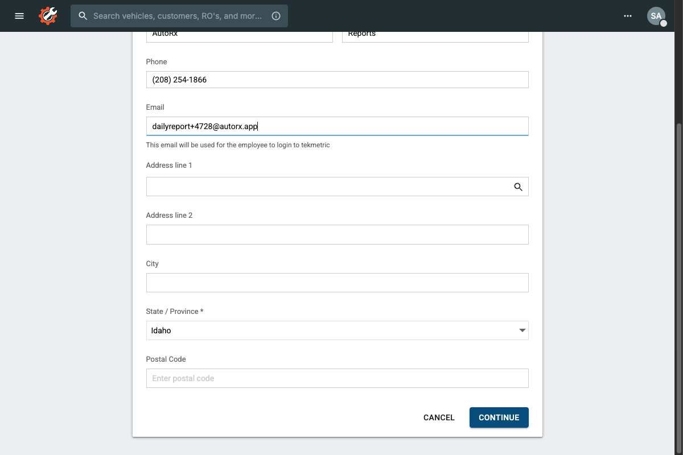Collapse the State dropdown using its arrow

click(522, 330)
